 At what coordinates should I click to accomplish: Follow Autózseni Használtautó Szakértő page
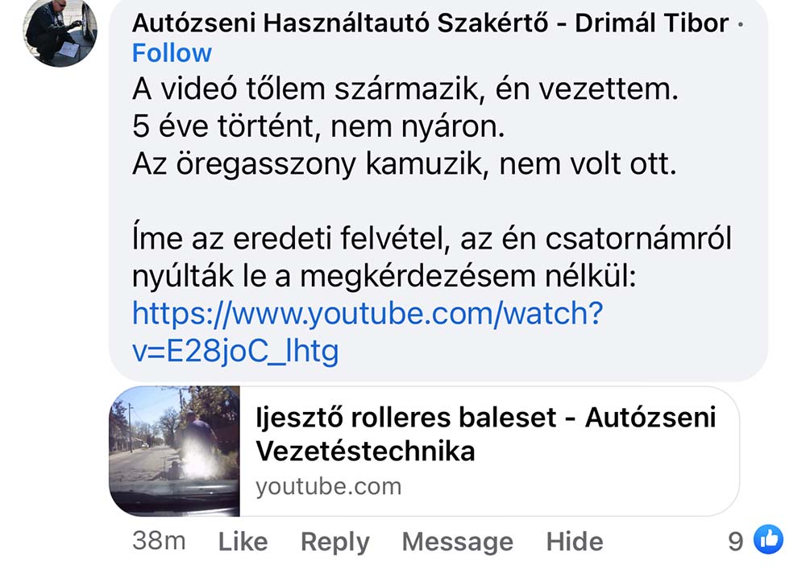(x=172, y=53)
